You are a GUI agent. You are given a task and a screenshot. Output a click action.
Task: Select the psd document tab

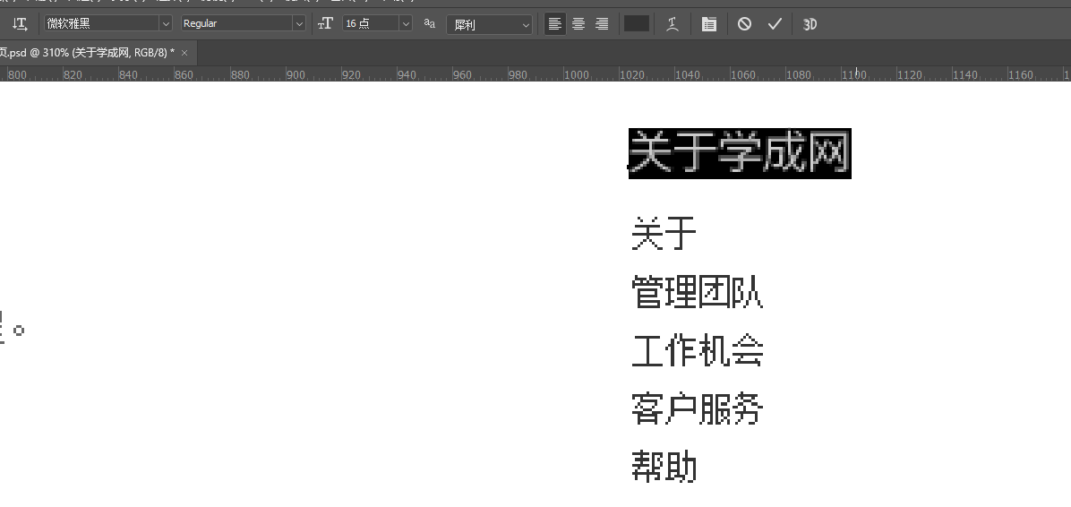click(x=87, y=53)
